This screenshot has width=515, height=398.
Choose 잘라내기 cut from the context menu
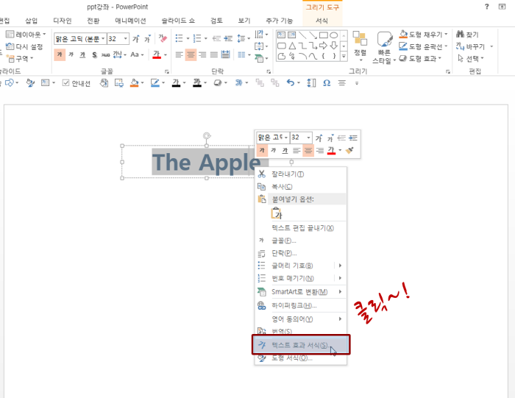301,174
